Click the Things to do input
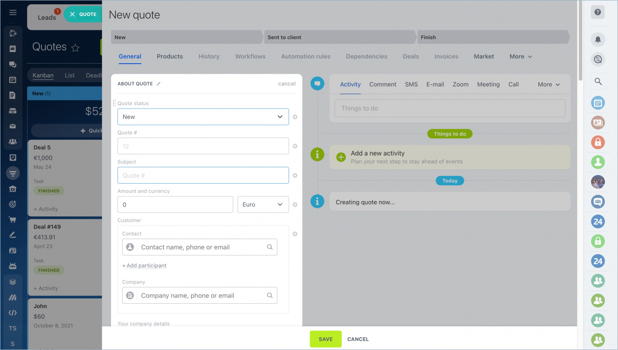618x350 pixels. point(450,108)
